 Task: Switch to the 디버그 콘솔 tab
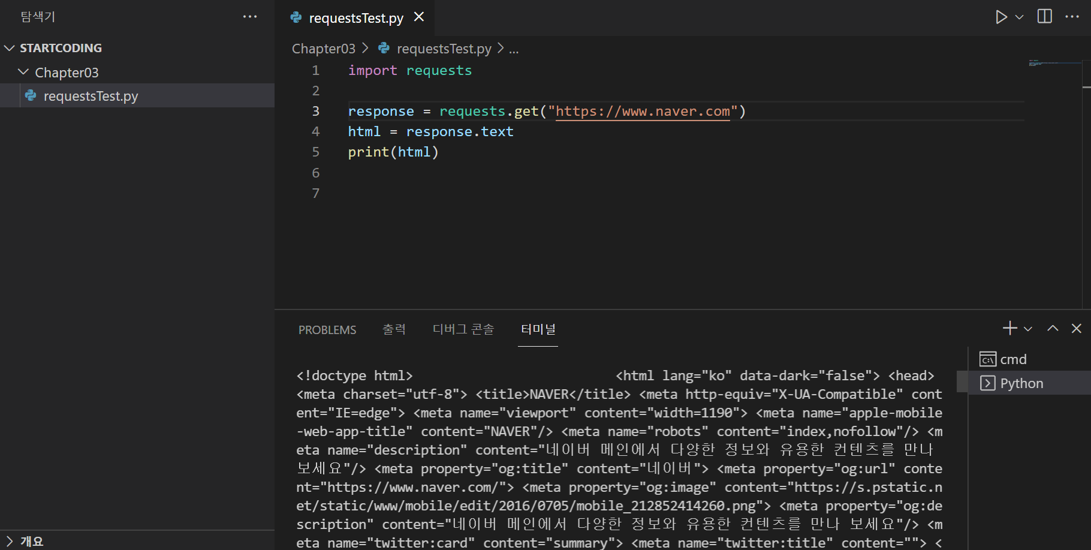[463, 329]
